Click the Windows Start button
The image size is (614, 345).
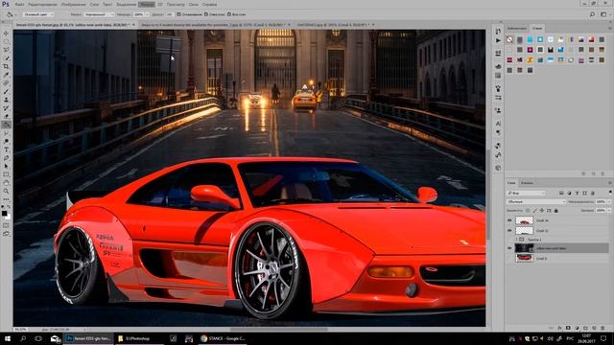pos(8,338)
